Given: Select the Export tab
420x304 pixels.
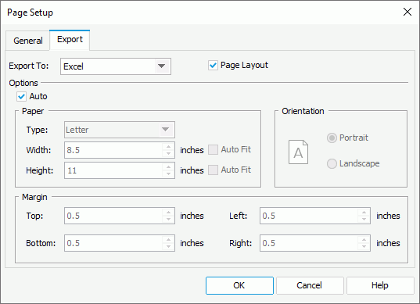Looking at the screenshot, I should [70, 39].
